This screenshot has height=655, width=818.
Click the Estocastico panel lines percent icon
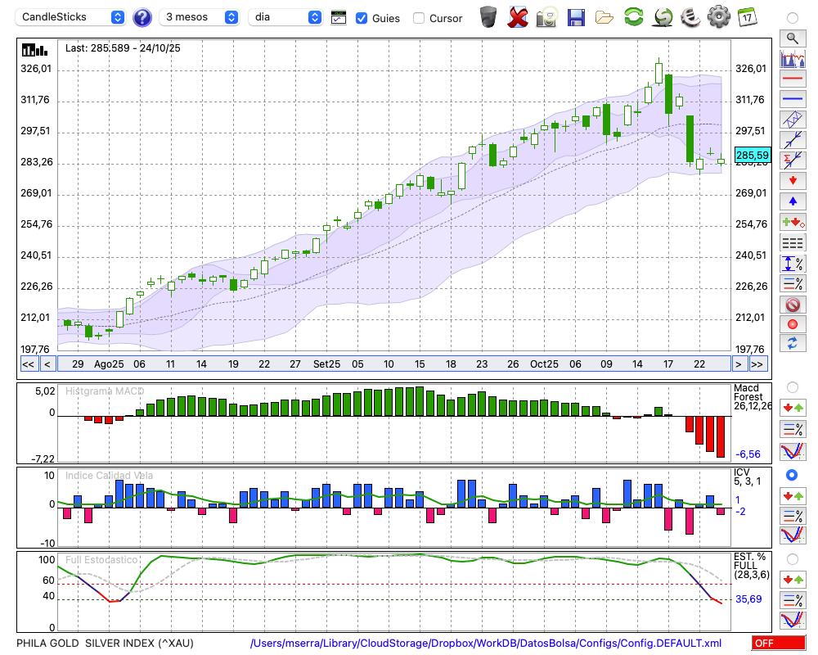coord(793,600)
